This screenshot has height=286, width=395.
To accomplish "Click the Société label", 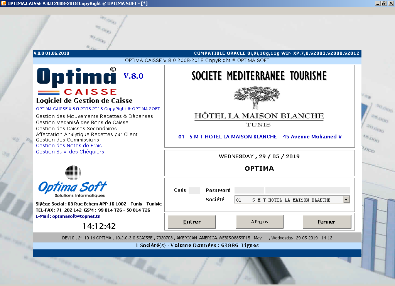I will 215,199.
